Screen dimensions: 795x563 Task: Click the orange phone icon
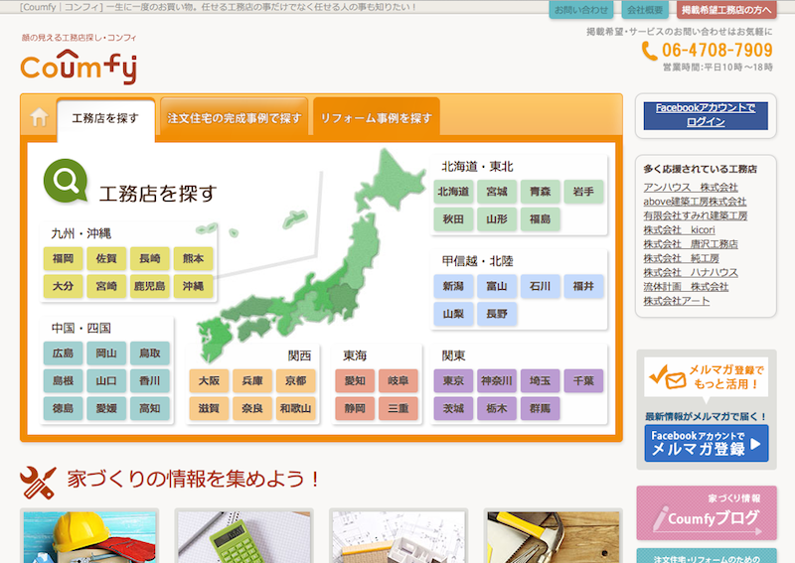point(649,51)
